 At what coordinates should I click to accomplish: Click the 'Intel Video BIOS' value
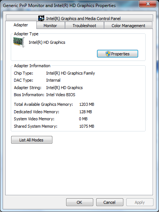point(61,95)
